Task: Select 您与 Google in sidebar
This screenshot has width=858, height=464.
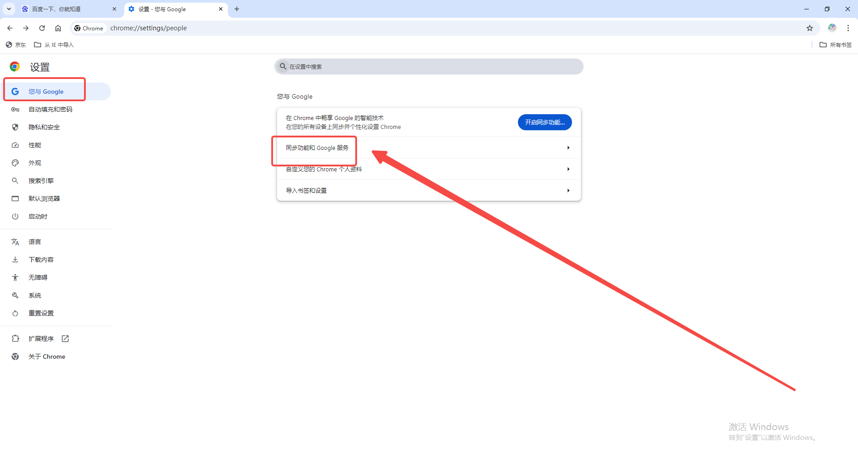Action: pos(55,91)
